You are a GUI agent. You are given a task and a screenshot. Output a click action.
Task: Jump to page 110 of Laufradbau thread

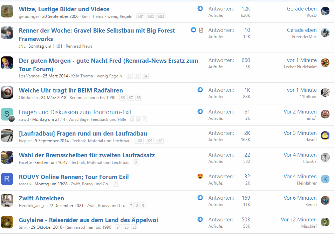point(159,141)
